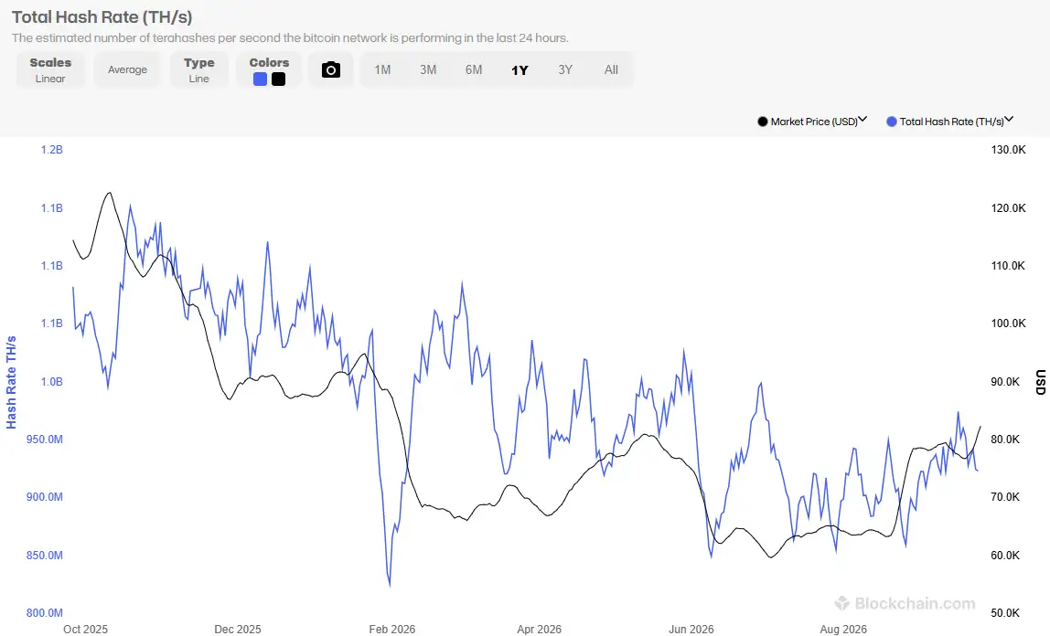1050x636 pixels.
Task: Click the black Market Price legend dot
Action: coord(762,122)
